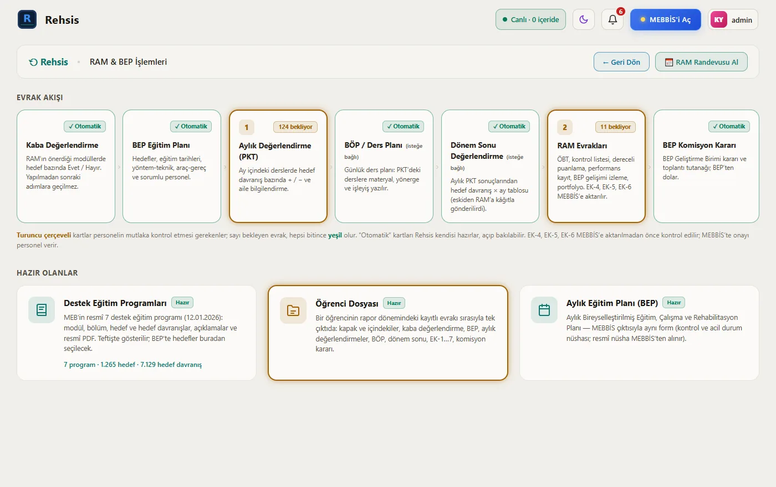This screenshot has height=487, width=776.
Task: Click the Destek Eğitim Programları document icon
Action: 42,310
